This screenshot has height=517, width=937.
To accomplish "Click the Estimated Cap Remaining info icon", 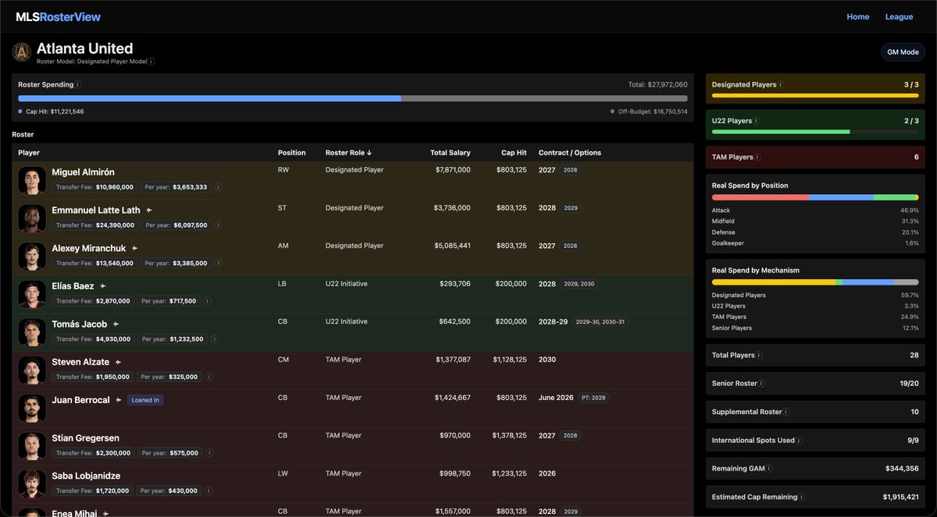I will pyautogui.click(x=802, y=497).
